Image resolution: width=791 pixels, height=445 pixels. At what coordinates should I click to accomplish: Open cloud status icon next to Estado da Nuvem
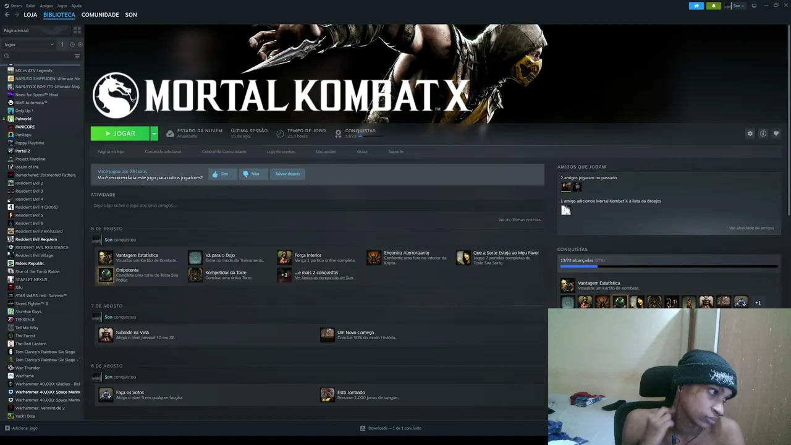click(x=170, y=133)
